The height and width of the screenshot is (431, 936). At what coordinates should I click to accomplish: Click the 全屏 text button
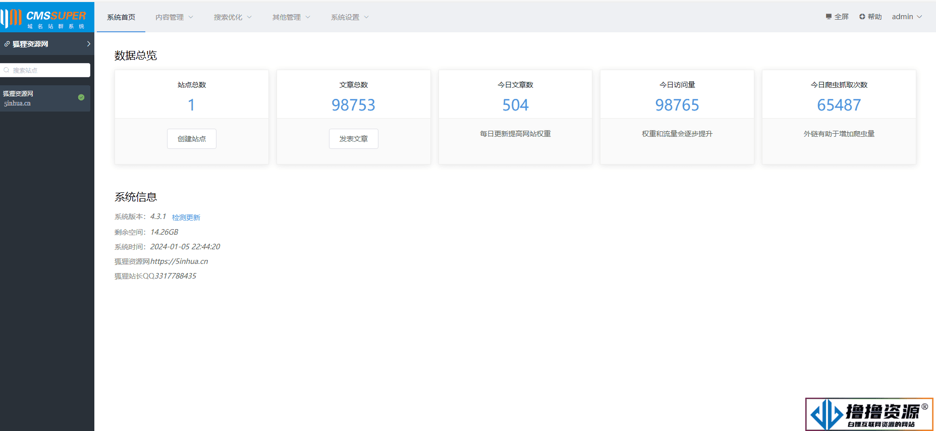click(842, 17)
